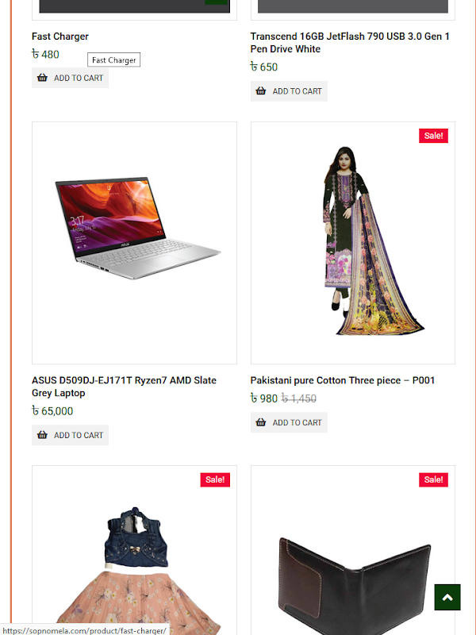Click basket icon under ASUS laptop
The height and width of the screenshot is (635, 476).
click(43, 435)
